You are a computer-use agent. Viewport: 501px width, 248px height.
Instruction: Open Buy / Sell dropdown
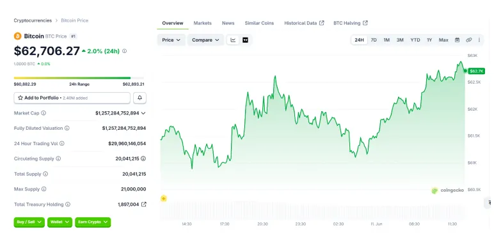pyautogui.click(x=29, y=222)
